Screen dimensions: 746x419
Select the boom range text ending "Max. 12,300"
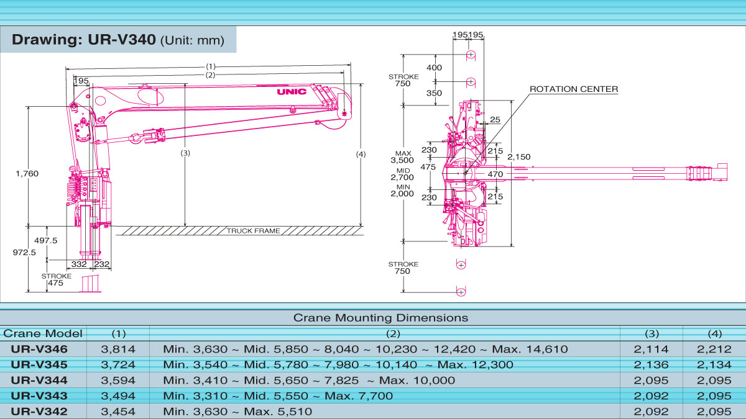(x=338, y=365)
